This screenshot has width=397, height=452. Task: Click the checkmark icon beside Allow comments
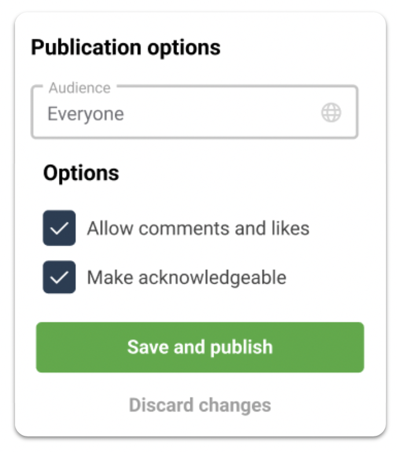[x=59, y=228]
